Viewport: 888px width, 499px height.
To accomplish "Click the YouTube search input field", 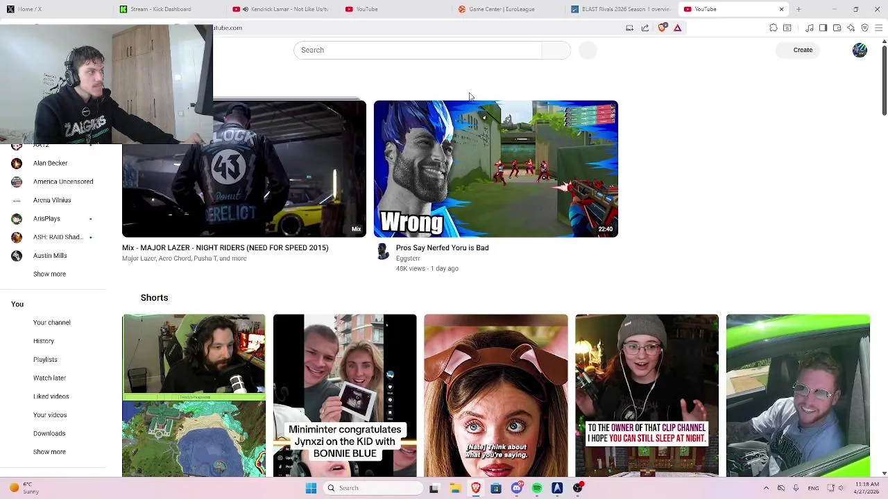I will coord(418,50).
